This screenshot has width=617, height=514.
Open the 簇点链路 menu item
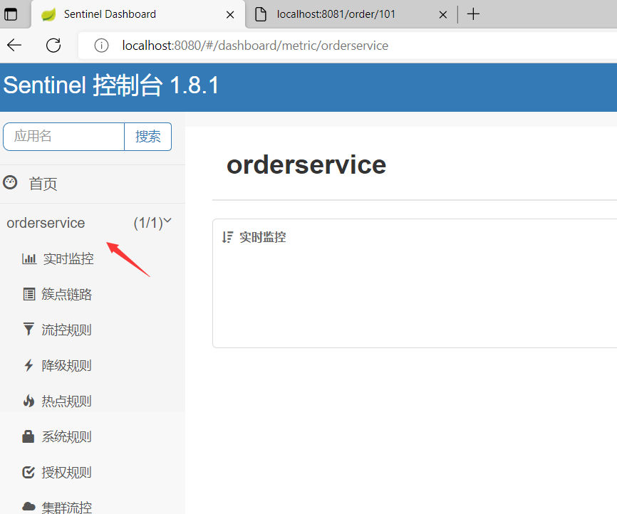click(66, 294)
